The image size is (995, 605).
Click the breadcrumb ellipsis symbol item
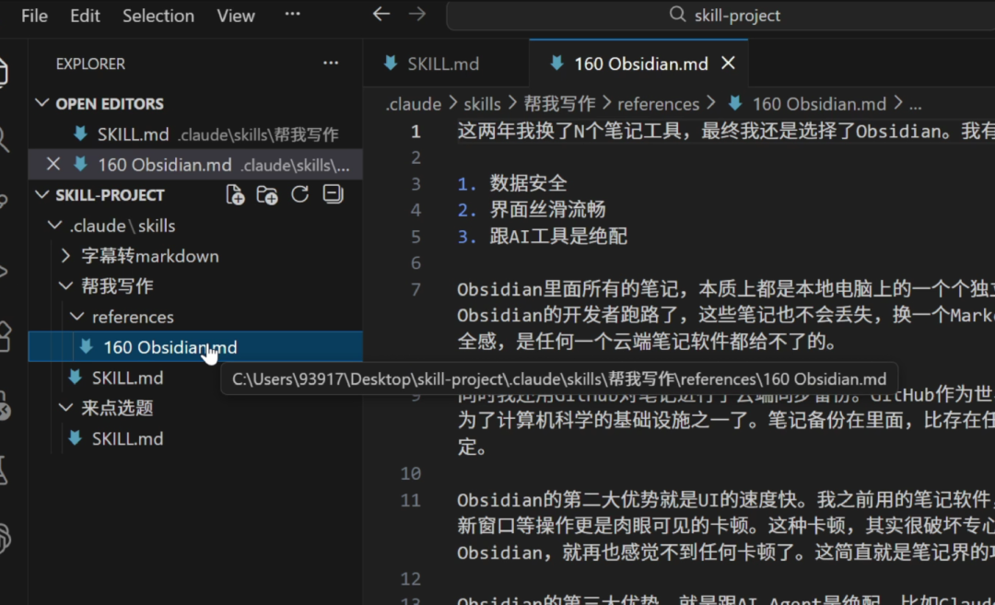tap(915, 105)
